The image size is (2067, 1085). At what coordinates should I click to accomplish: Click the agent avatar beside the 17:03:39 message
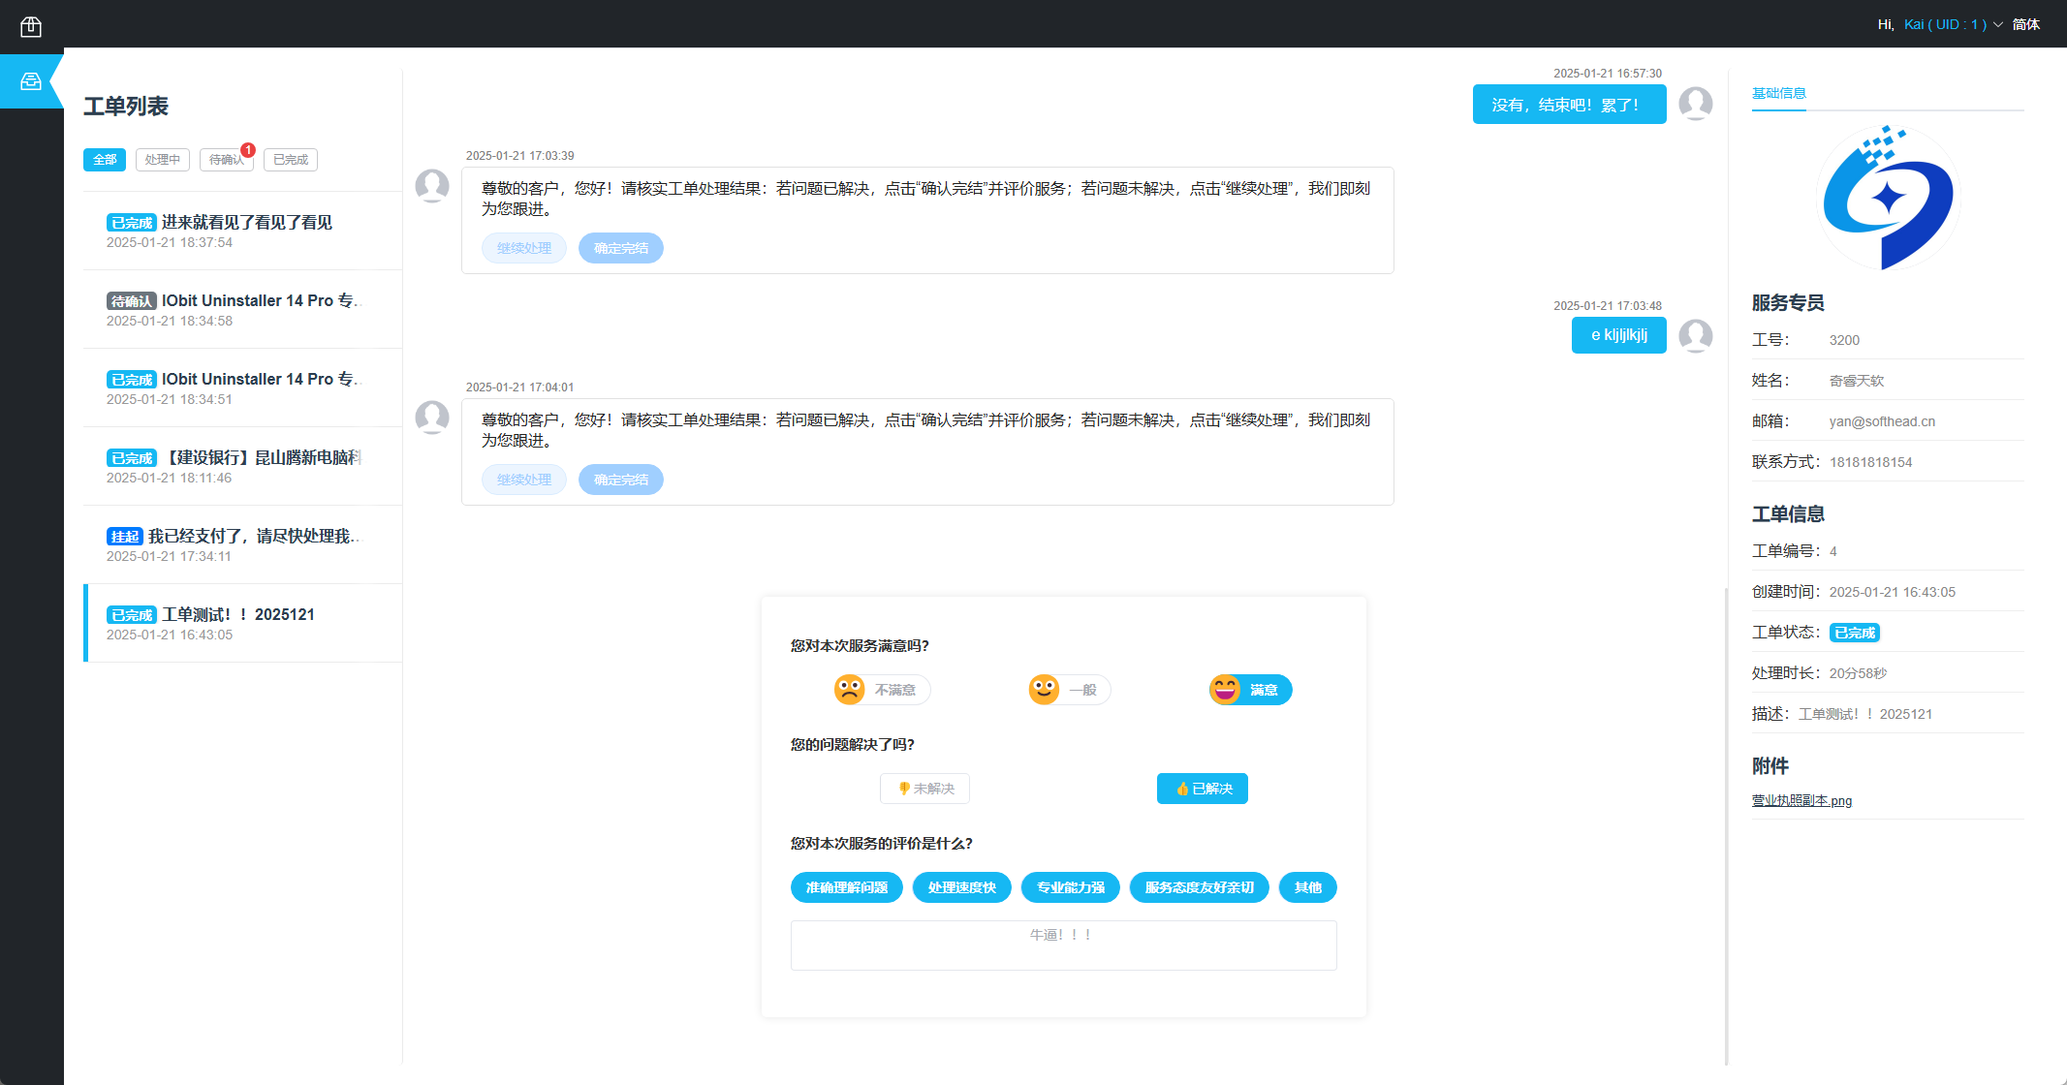(432, 186)
